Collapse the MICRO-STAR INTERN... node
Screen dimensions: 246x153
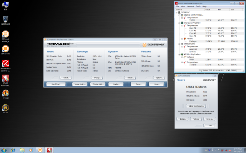point(179,15)
